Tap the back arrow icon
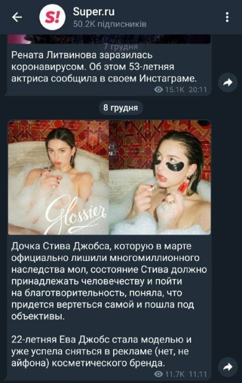Screen dimensions: 242x383 pyautogui.click(x=17, y=18)
